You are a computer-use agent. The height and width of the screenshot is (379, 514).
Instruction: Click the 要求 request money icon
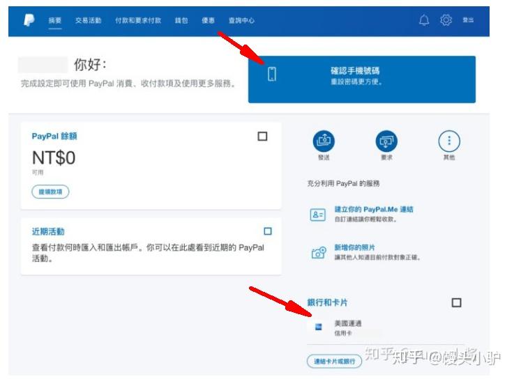click(386, 141)
